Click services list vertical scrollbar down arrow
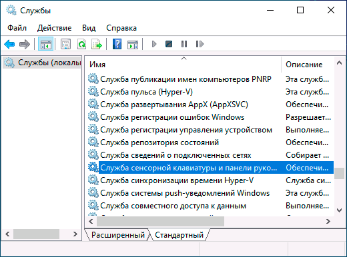Viewport: 347px width, 257px height. (x=339, y=210)
